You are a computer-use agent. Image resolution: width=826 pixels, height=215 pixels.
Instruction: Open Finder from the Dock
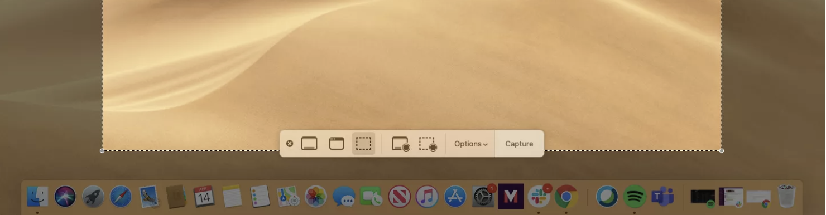point(37,196)
